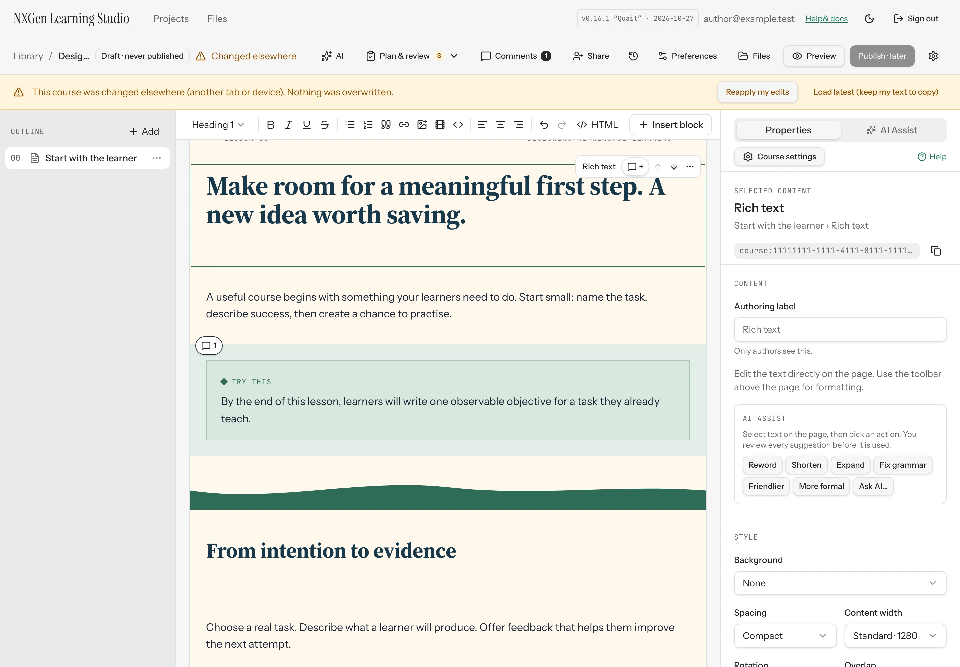Apply underline formatting

(306, 125)
